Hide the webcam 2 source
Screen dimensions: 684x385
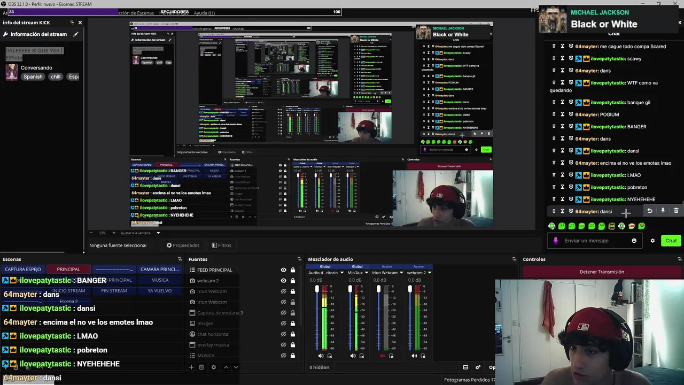tap(284, 281)
